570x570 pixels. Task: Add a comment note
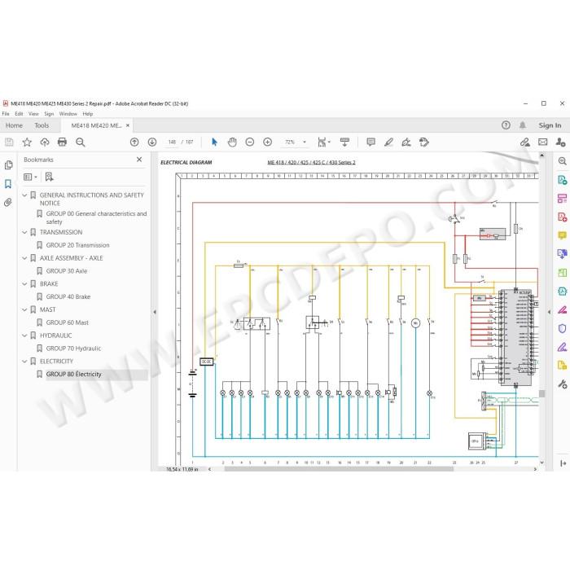[x=370, y=142]
